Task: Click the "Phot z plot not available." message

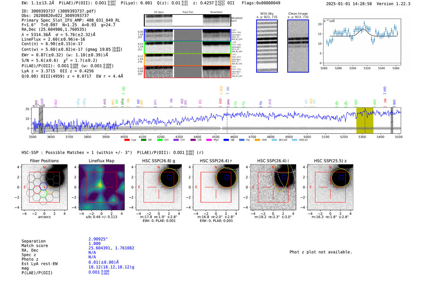Action: (321, 252)
